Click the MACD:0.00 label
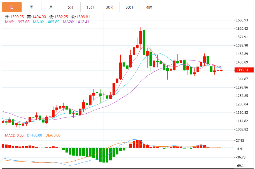255x169 pixels. point(14,135)
